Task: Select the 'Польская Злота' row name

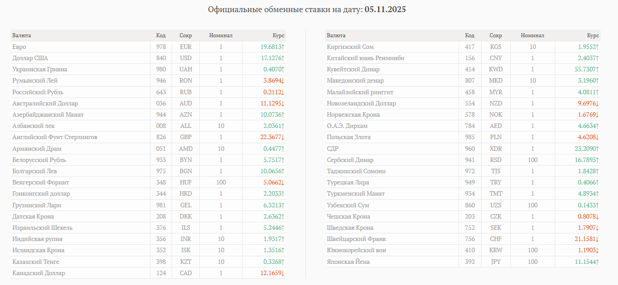Action: coord(349,137)
